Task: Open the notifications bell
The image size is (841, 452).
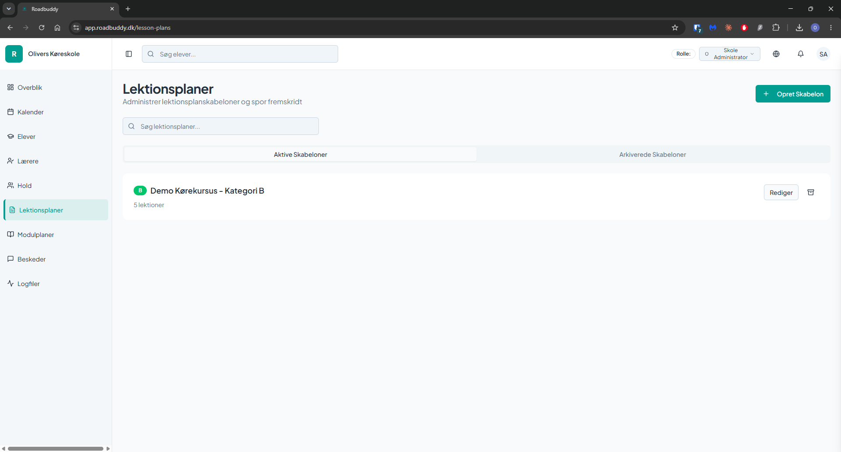Action: click(x=801, y=54)
